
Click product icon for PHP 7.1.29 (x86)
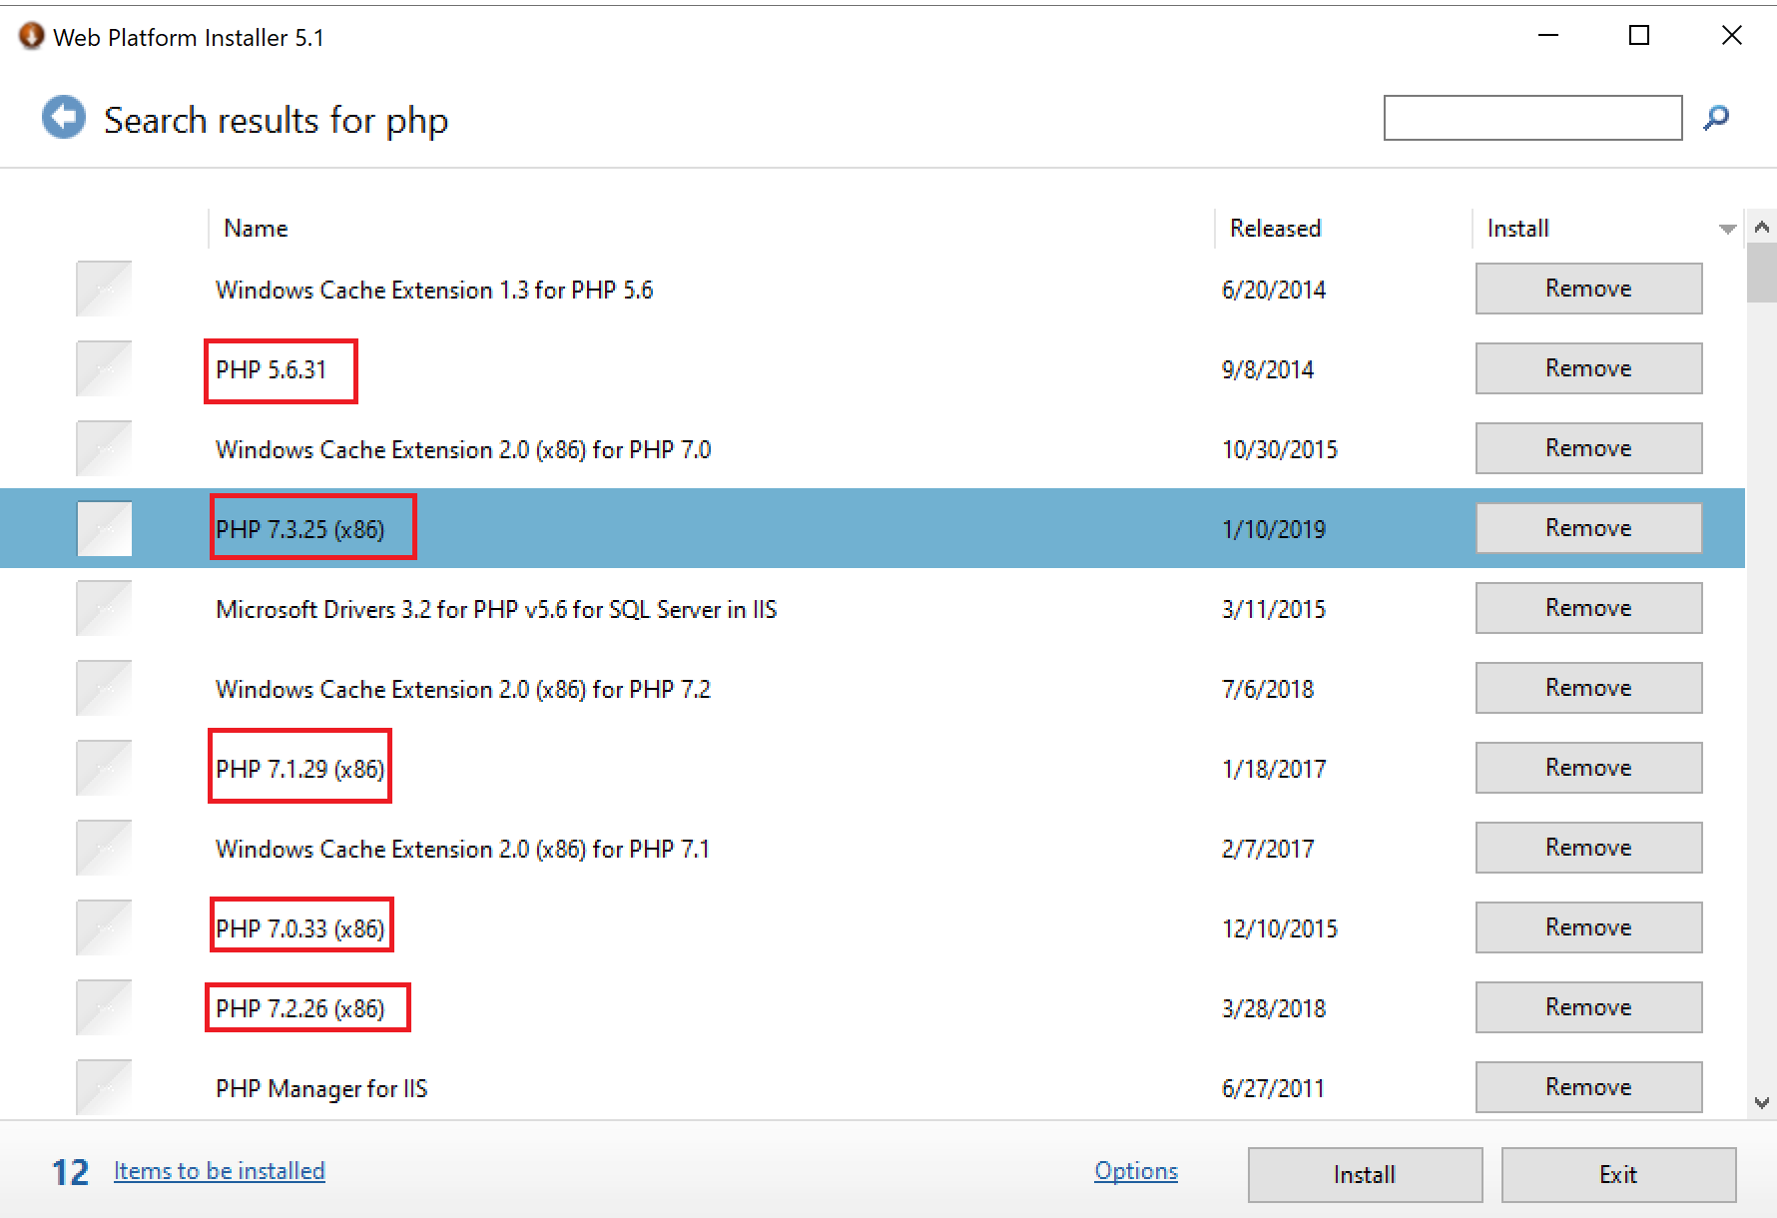[104, 768]
